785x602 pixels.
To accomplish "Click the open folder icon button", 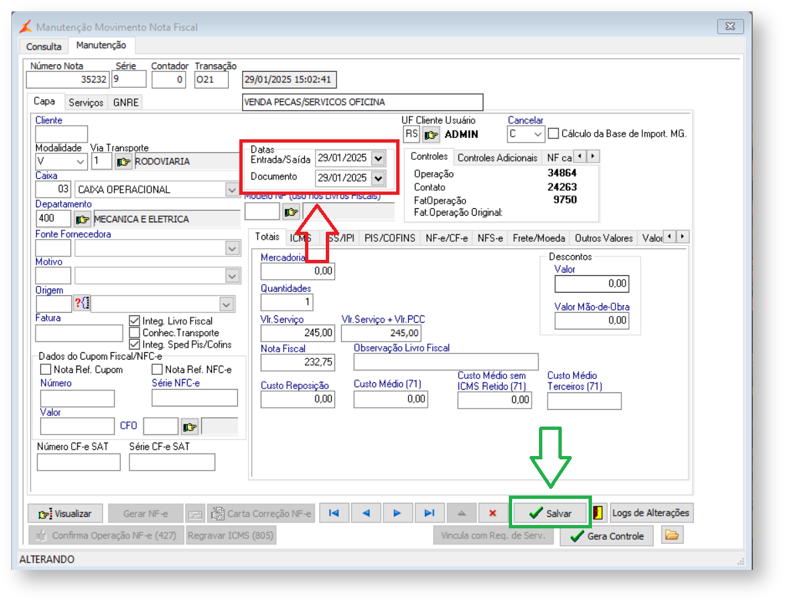I will click(x=672, y=536).
